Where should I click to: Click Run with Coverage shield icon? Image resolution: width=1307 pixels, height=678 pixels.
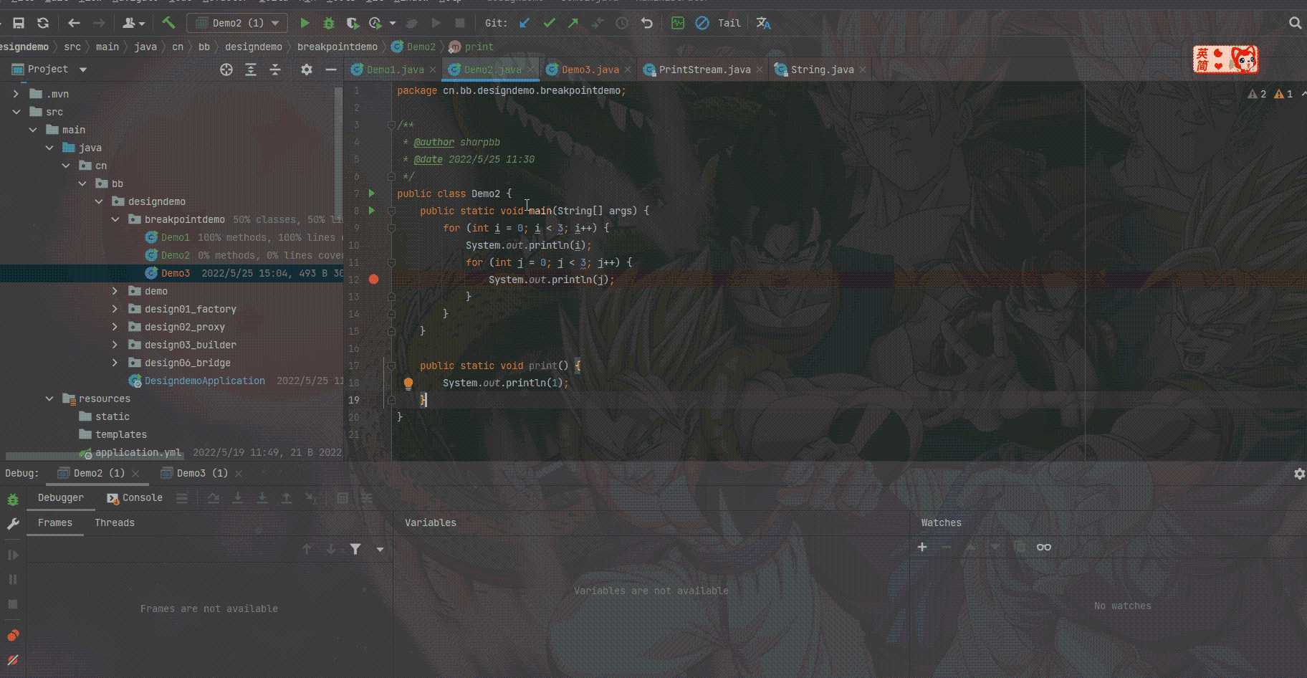(352, 23)
